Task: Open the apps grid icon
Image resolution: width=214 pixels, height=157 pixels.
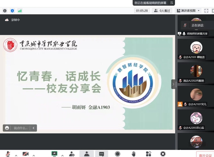Action: (x=149, y=154)
